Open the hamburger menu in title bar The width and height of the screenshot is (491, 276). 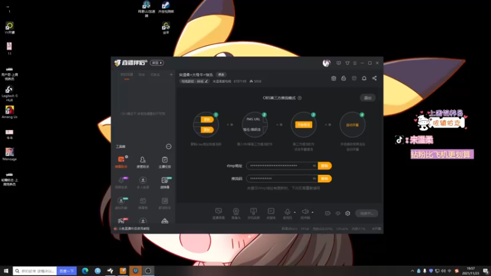pos(355,63)
